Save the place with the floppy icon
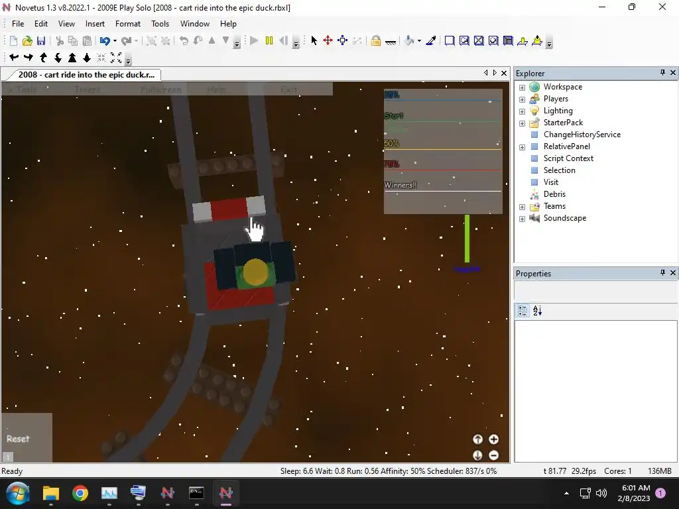Screen dimensions: 679x509 point(41,40)
